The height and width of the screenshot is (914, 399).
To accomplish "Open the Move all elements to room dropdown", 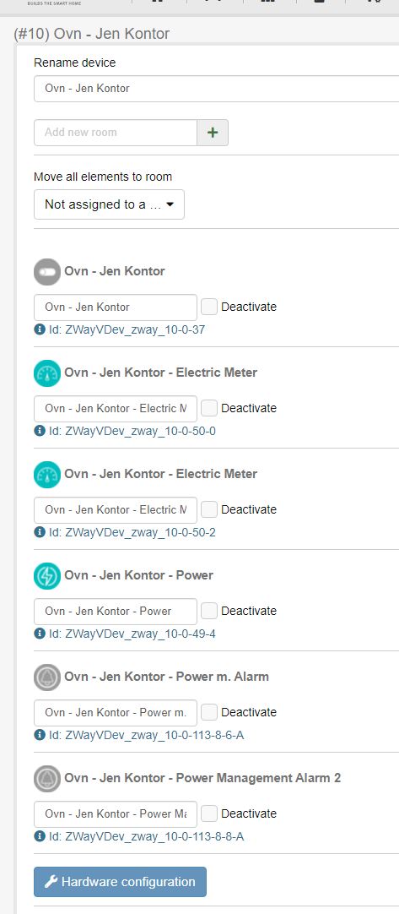I will pos(109,204).
